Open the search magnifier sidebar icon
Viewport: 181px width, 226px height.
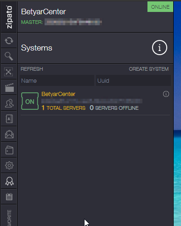point(9,56)
